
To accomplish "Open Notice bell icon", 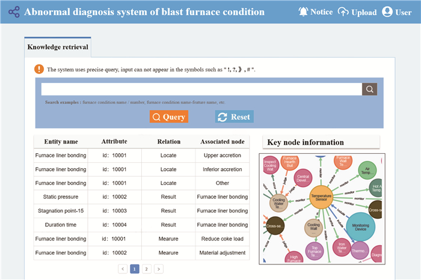I will tap(303, 11).
